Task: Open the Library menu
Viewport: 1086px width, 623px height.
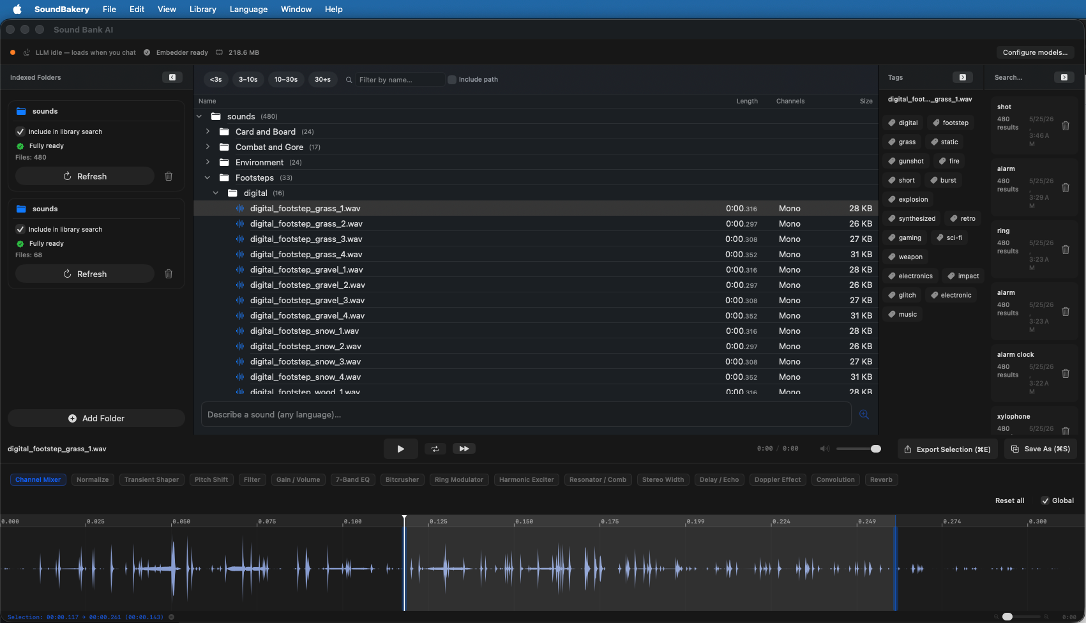Action: (202, 9)
